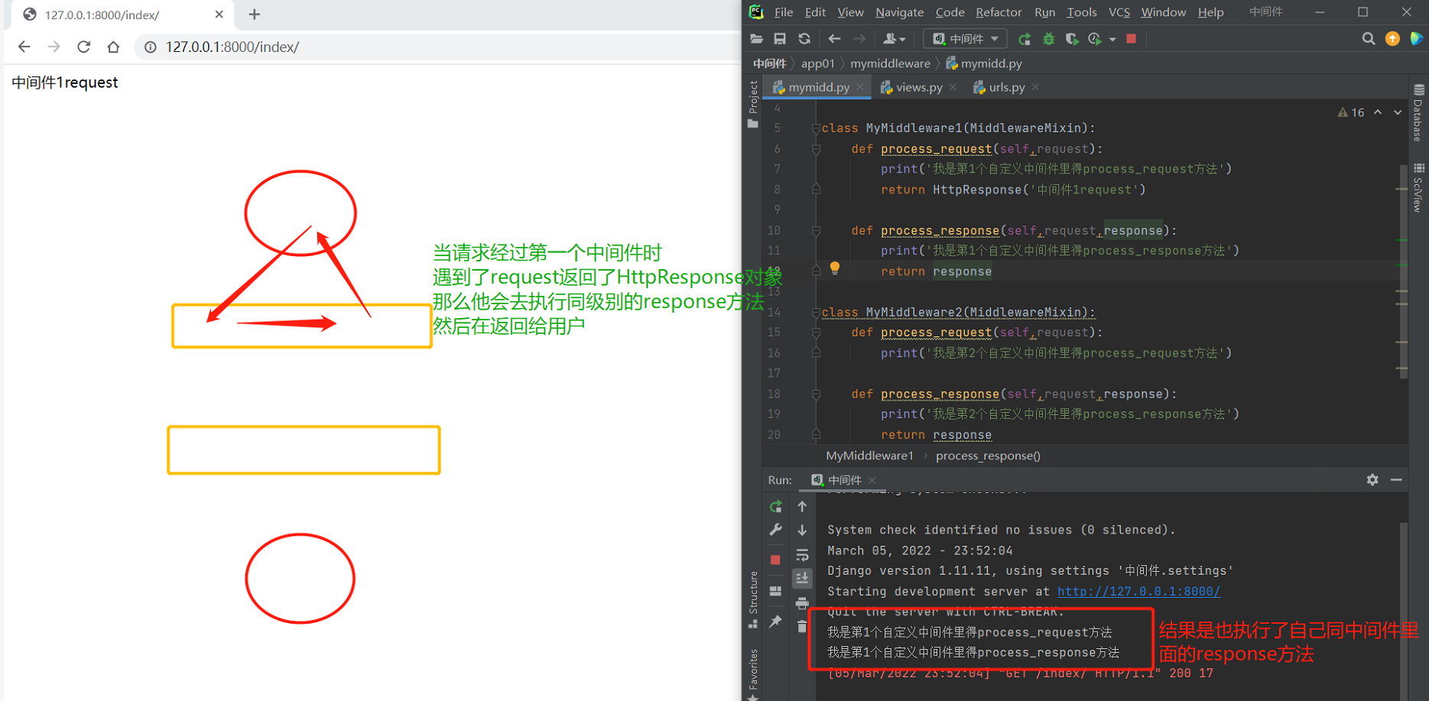Image resolution: width=1429 pixels, height=701 pixels.
Task: Collapse class MyMiddleware1 fold marker
Action: click(x=816, y=128)
